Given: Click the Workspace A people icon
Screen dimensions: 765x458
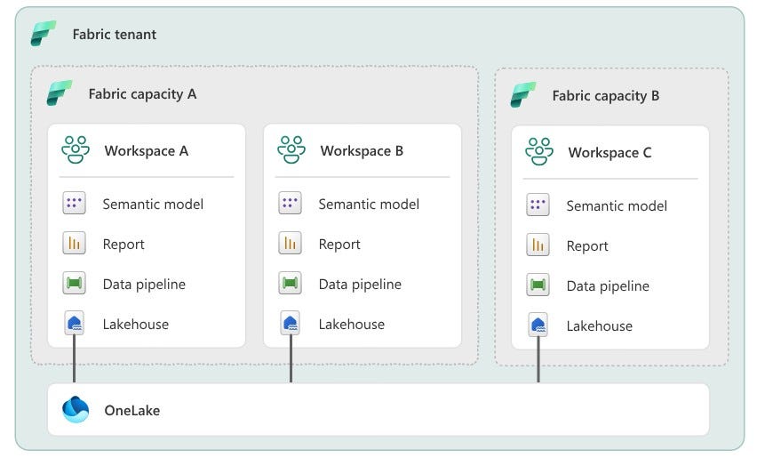Looking at the screenshot, I should [x=76, y=150].
